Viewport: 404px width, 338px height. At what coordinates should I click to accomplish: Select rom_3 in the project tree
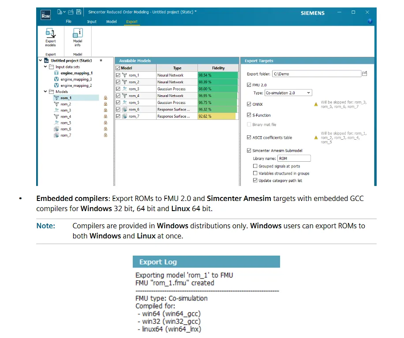(x=66, y=110)
